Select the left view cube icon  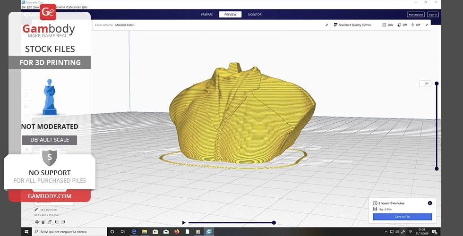pos(56,222)
